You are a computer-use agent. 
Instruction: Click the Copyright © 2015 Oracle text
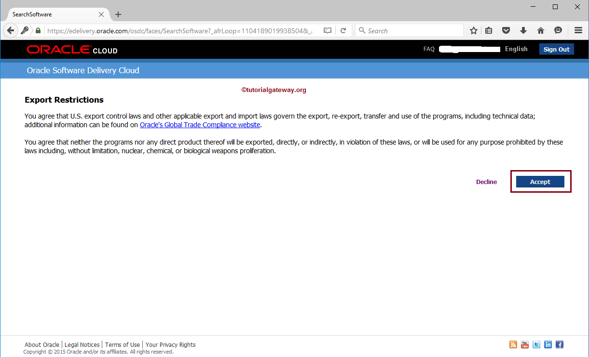[98, 352]
